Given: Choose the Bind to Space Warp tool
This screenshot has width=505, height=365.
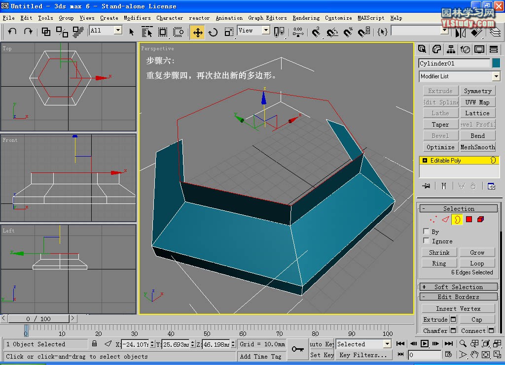Looking at the screenshot, I should click(x=77, y=32).
